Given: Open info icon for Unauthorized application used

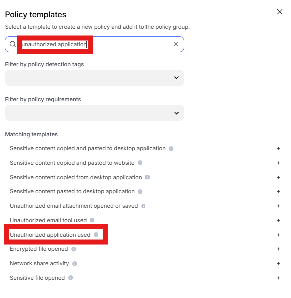Looking at the screenshot, I should pos(96,235).
